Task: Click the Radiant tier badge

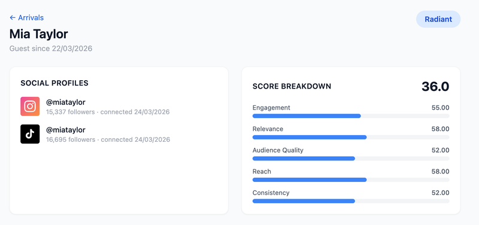Action: (438, 19)
